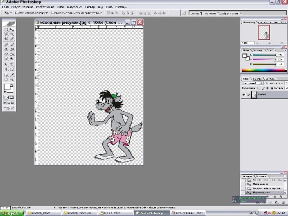The height and width of the screenshot is (216, 288).
Task: Select the Blur tool
Action: click(x=6, y=59)
